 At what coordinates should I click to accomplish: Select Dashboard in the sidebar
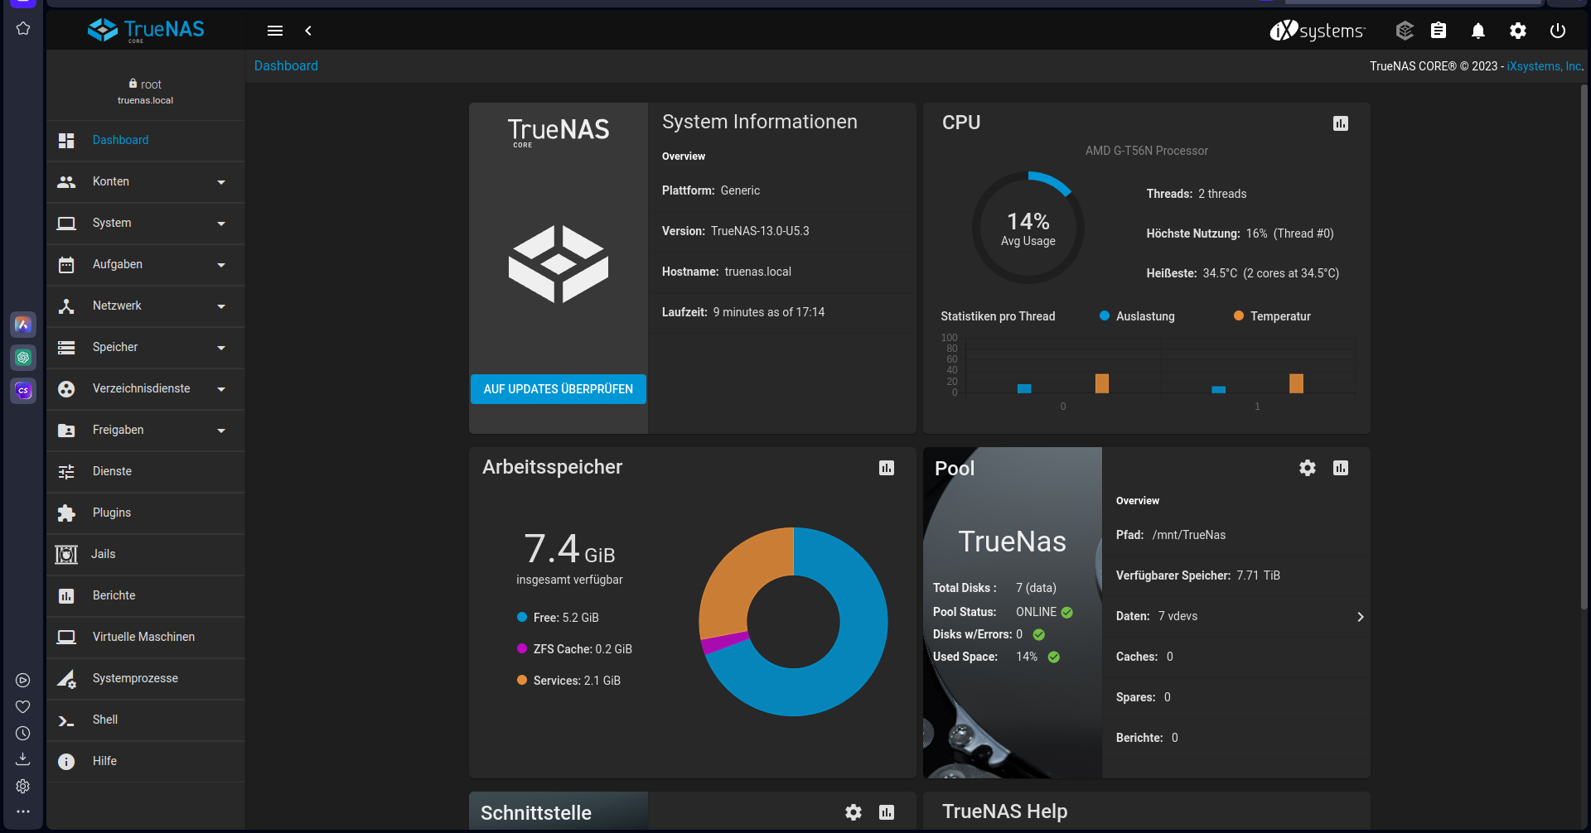click(146, 141)
